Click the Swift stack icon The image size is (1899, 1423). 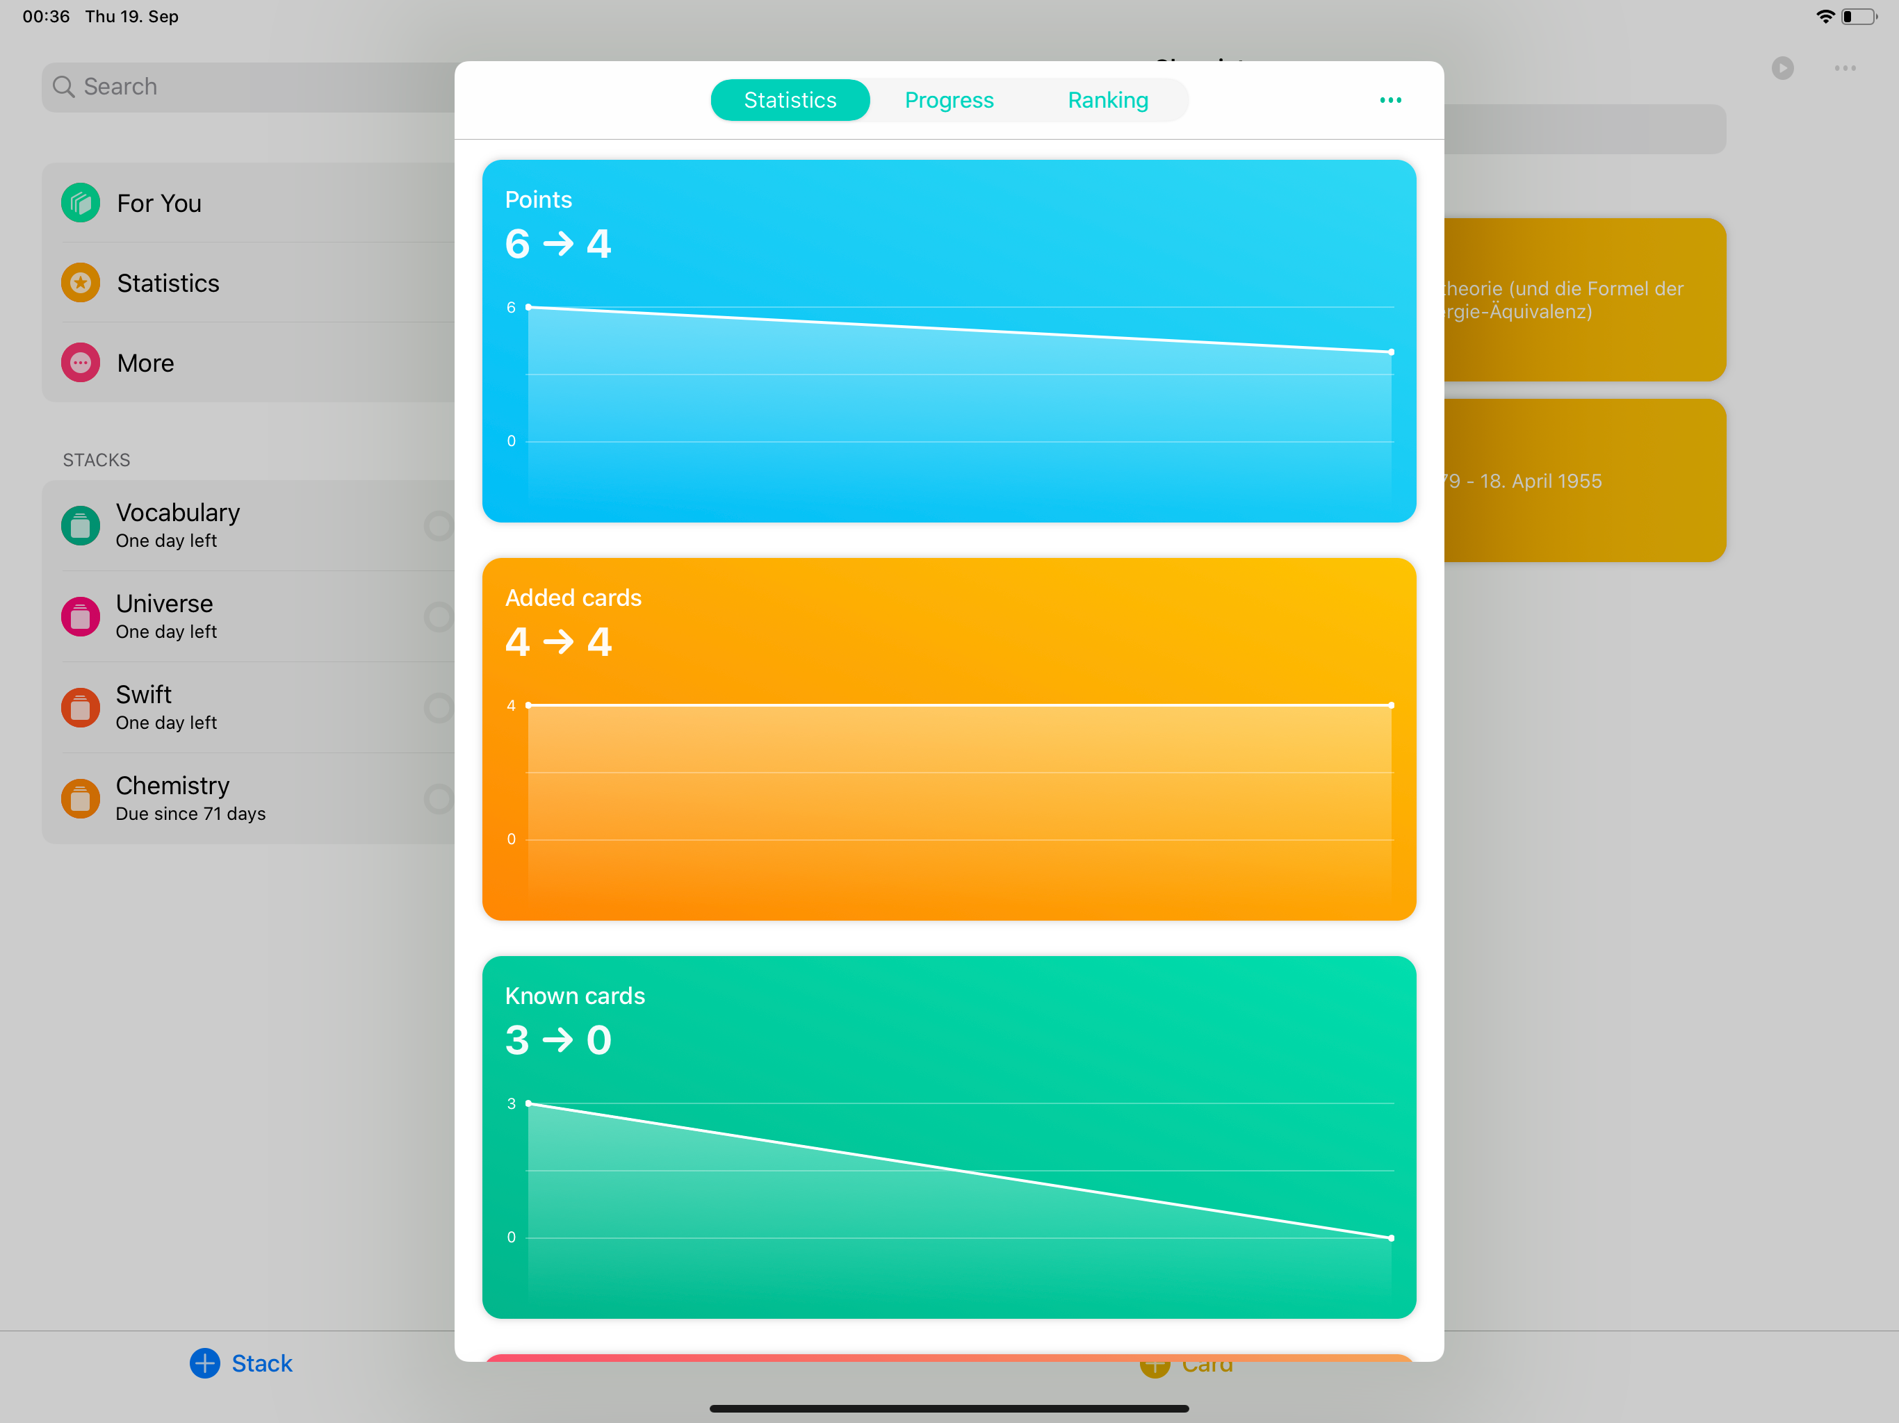click(80, 707)
